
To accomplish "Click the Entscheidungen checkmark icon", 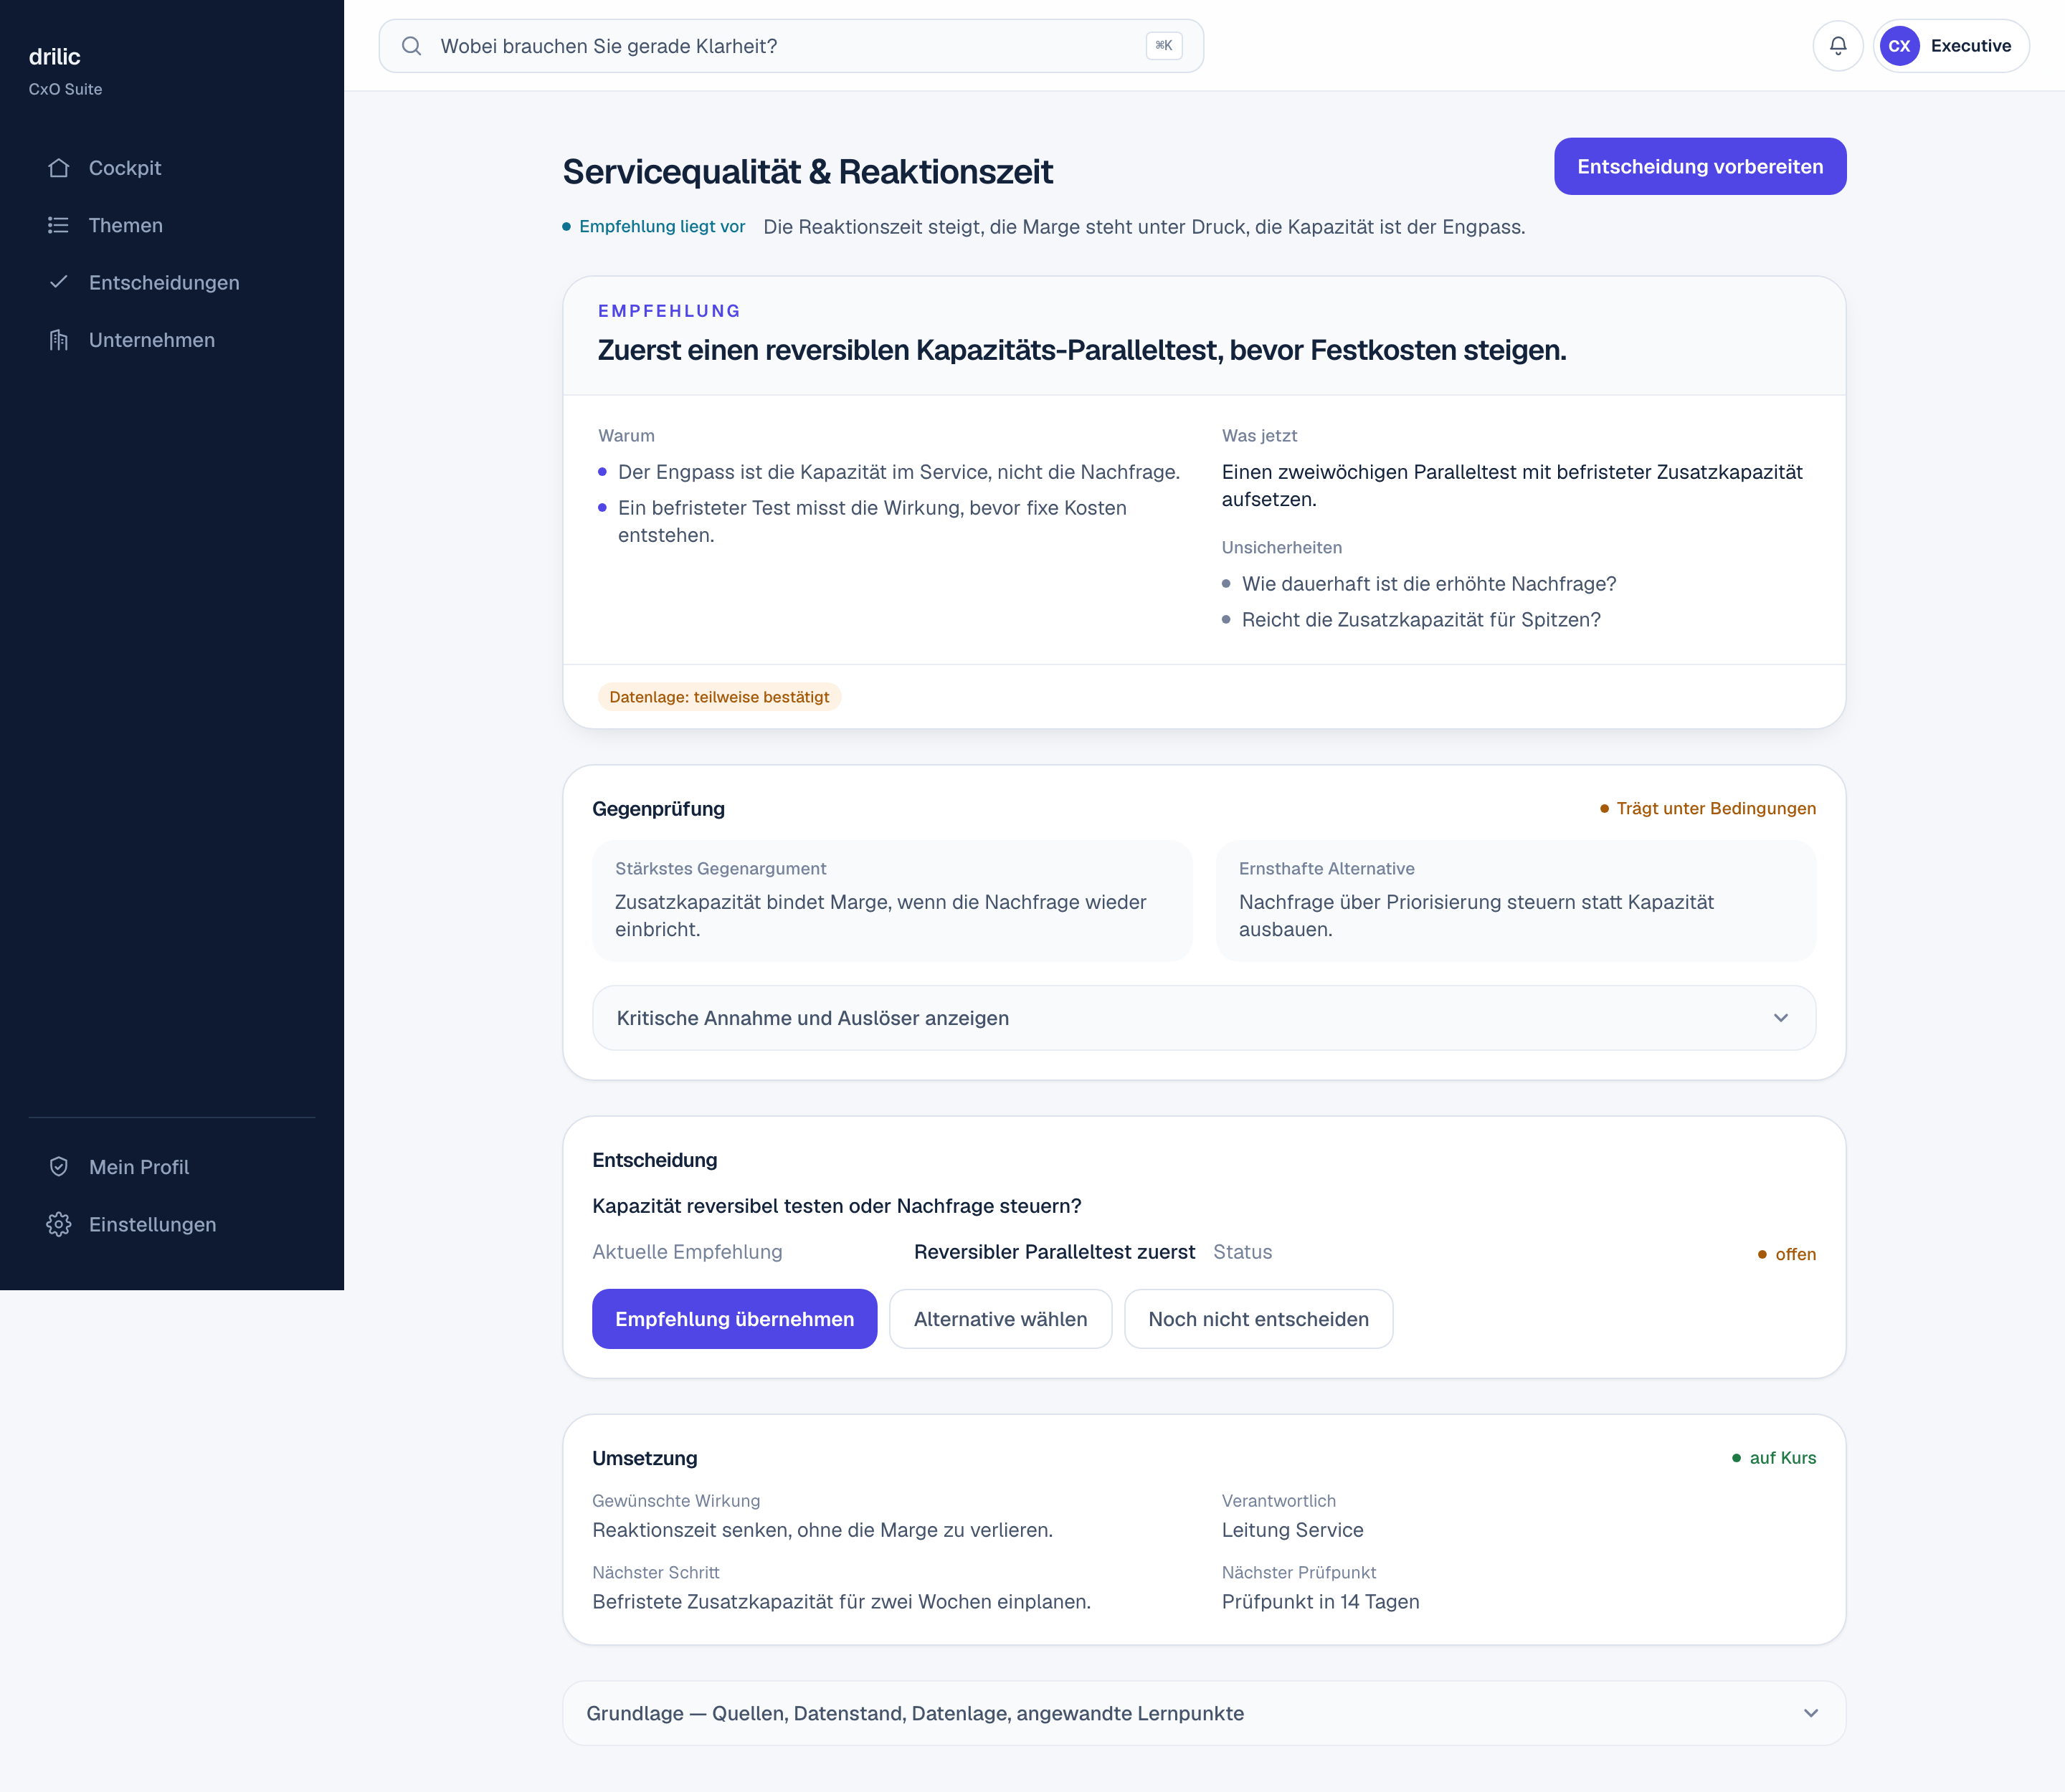I will coord(59,282).
